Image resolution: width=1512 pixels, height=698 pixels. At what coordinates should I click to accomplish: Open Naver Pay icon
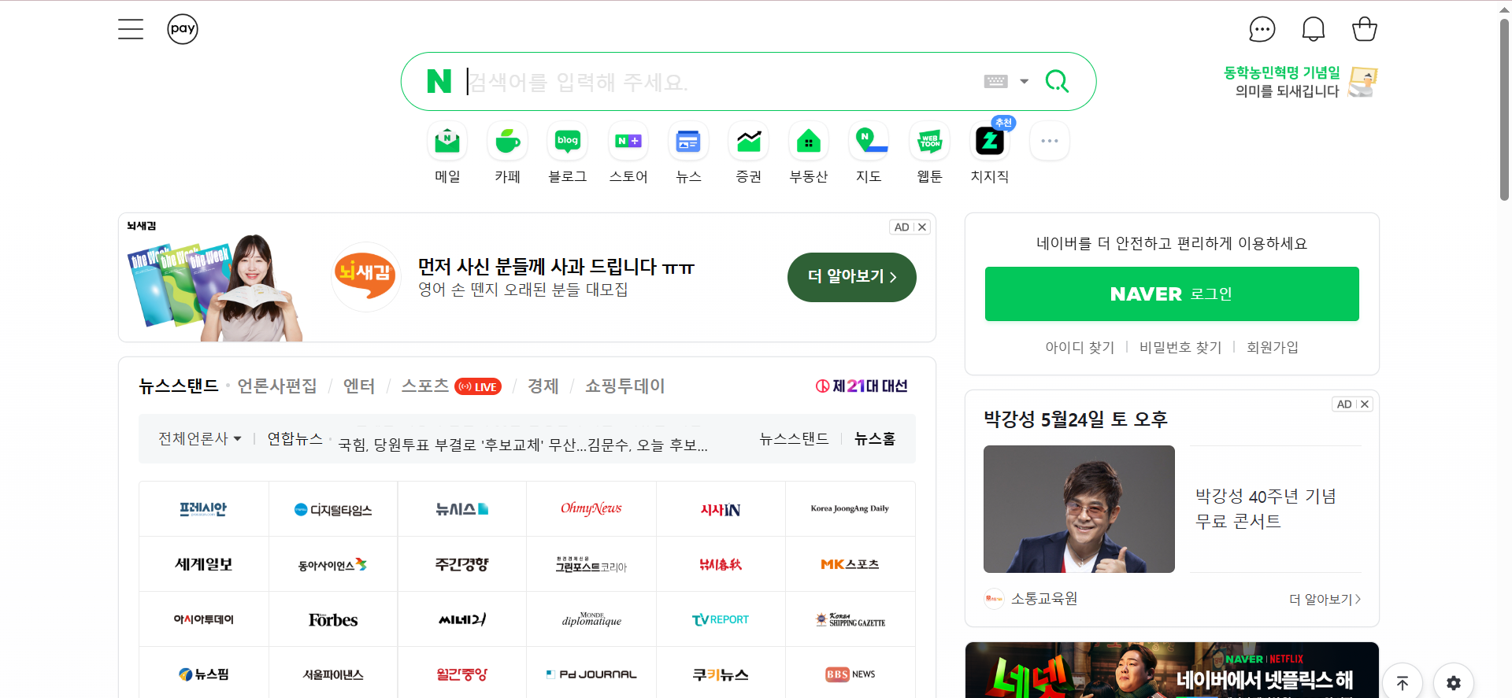coord(183,29)
